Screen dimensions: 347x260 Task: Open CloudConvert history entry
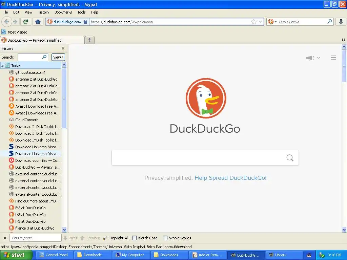point(31,120)
